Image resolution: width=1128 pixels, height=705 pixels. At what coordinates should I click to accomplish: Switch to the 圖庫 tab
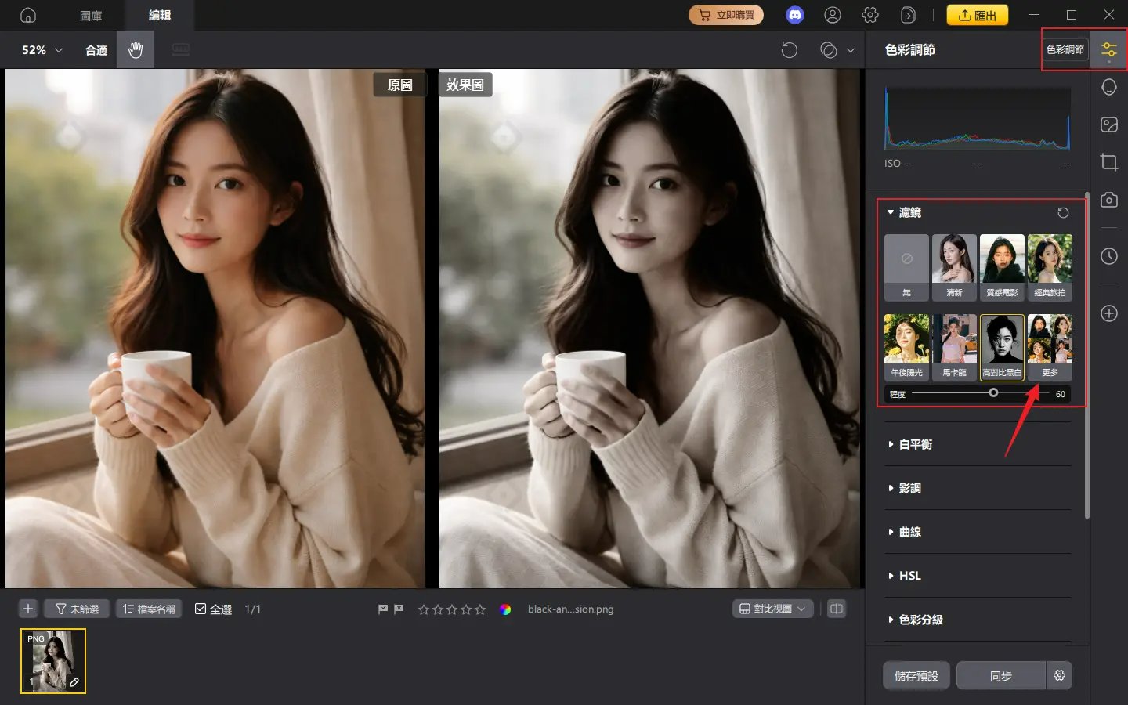coord(92,14)
